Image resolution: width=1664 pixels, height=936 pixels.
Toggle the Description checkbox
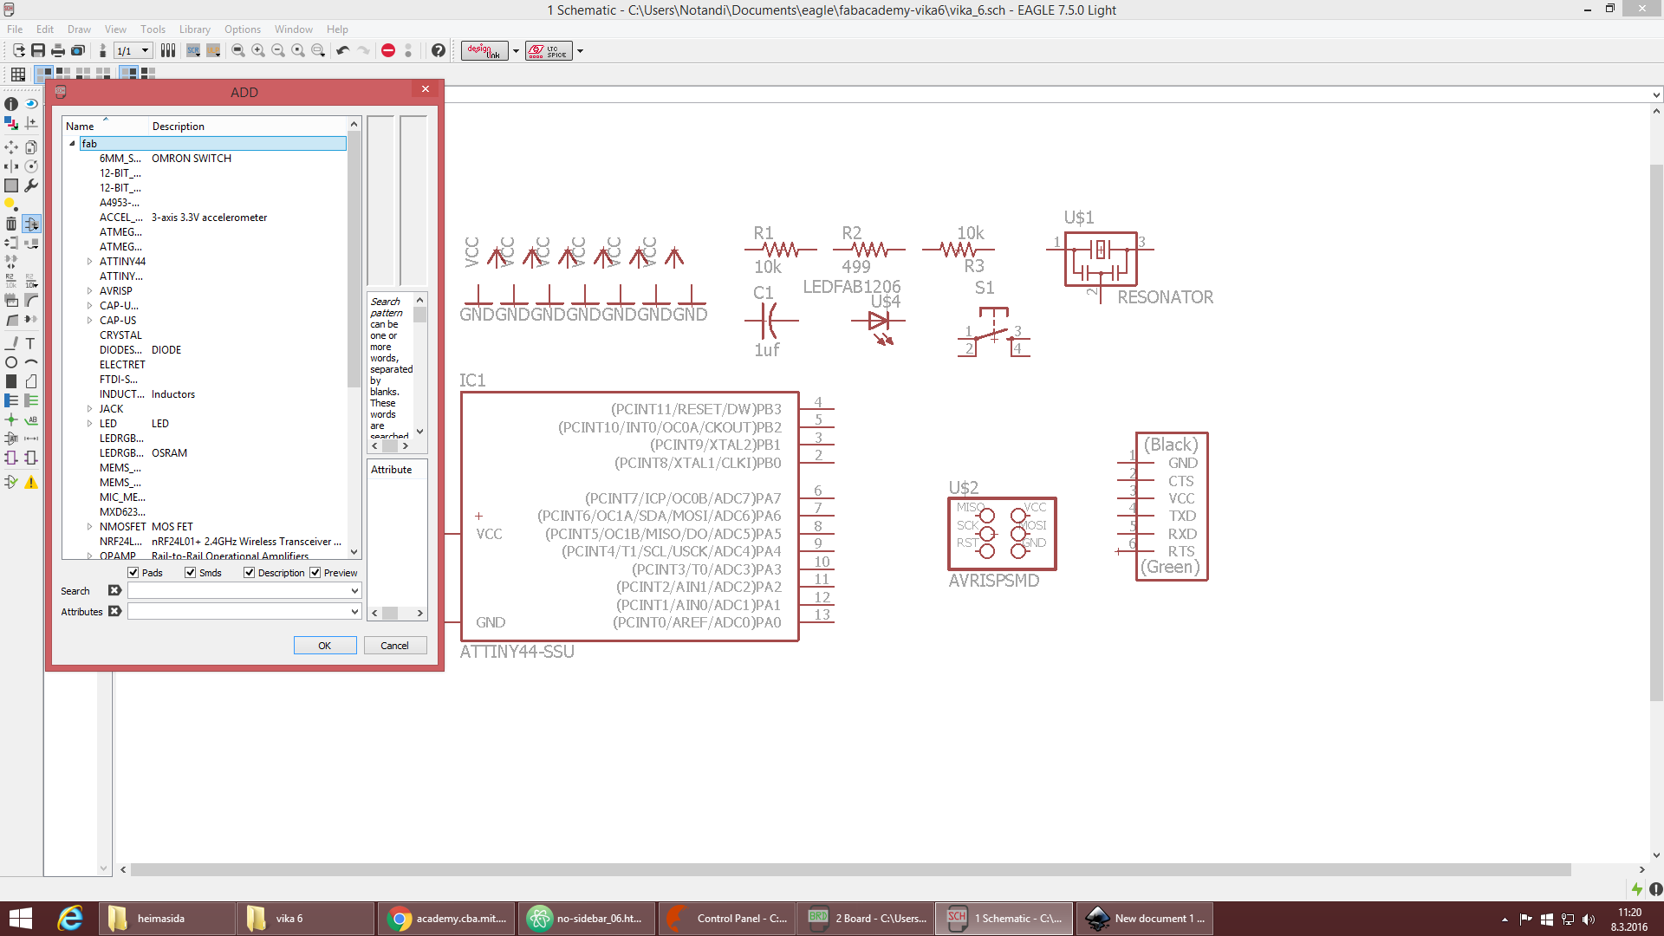tap(249, 572)
